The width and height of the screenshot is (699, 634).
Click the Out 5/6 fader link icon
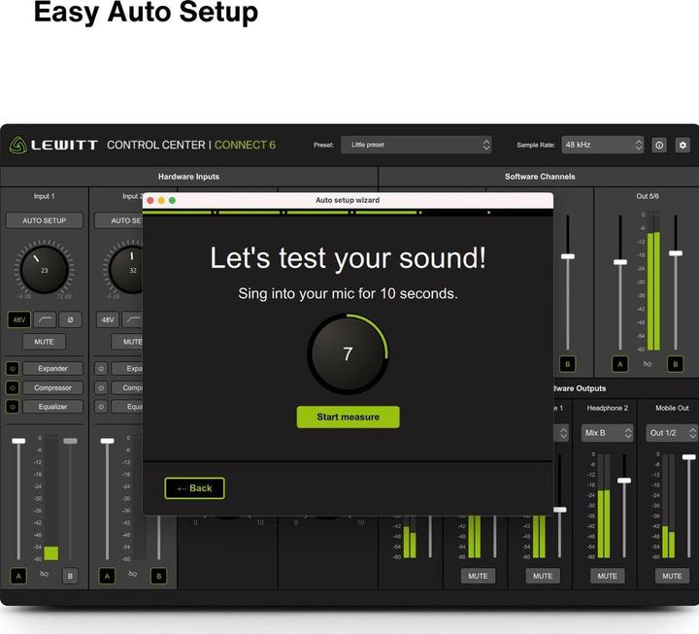click(648, 364)
